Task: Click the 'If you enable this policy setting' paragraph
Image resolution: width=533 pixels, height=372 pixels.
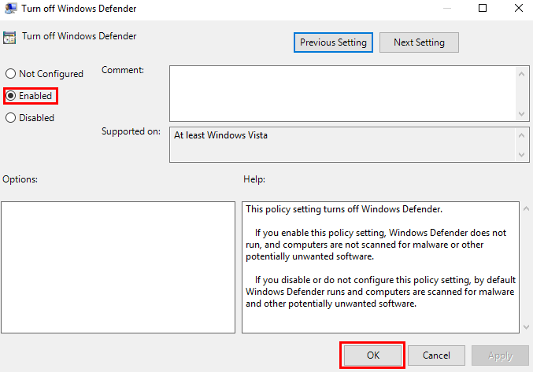Action: point(376,245)
